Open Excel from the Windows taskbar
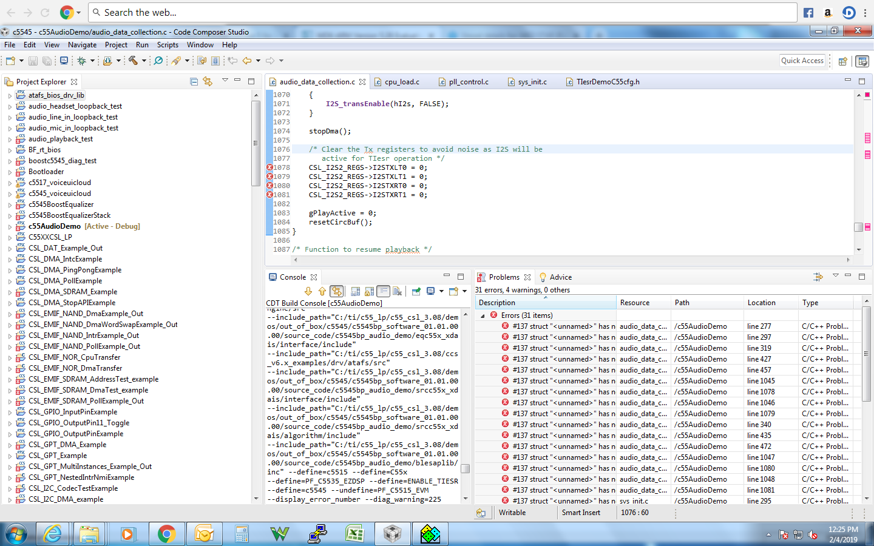874x546 pixels. 354,534
